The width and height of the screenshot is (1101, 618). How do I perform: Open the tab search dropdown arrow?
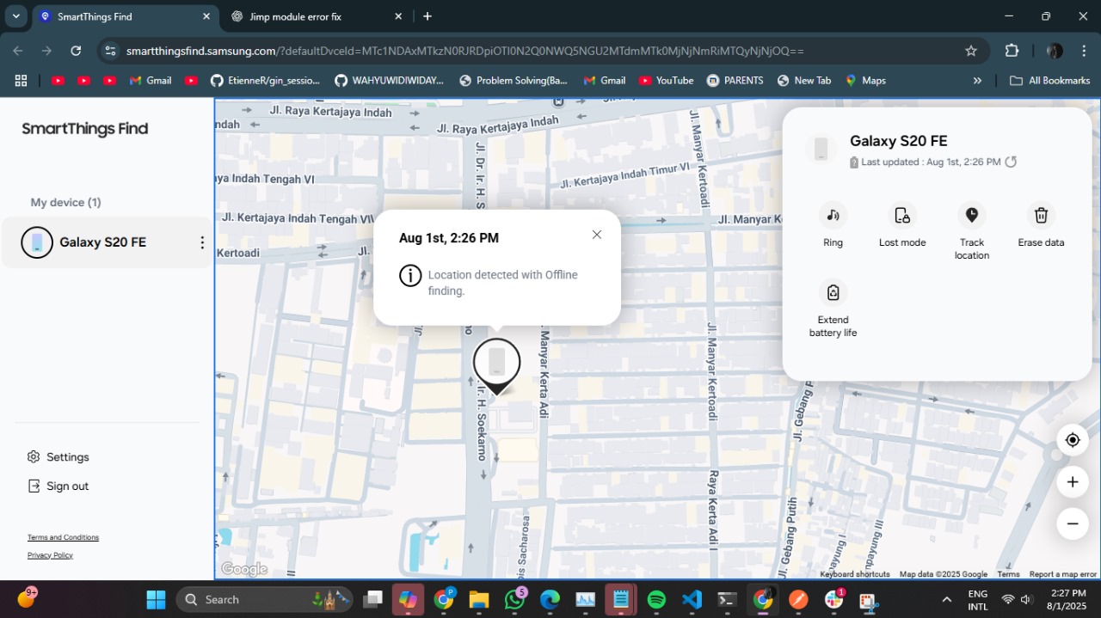coord(16,16)
